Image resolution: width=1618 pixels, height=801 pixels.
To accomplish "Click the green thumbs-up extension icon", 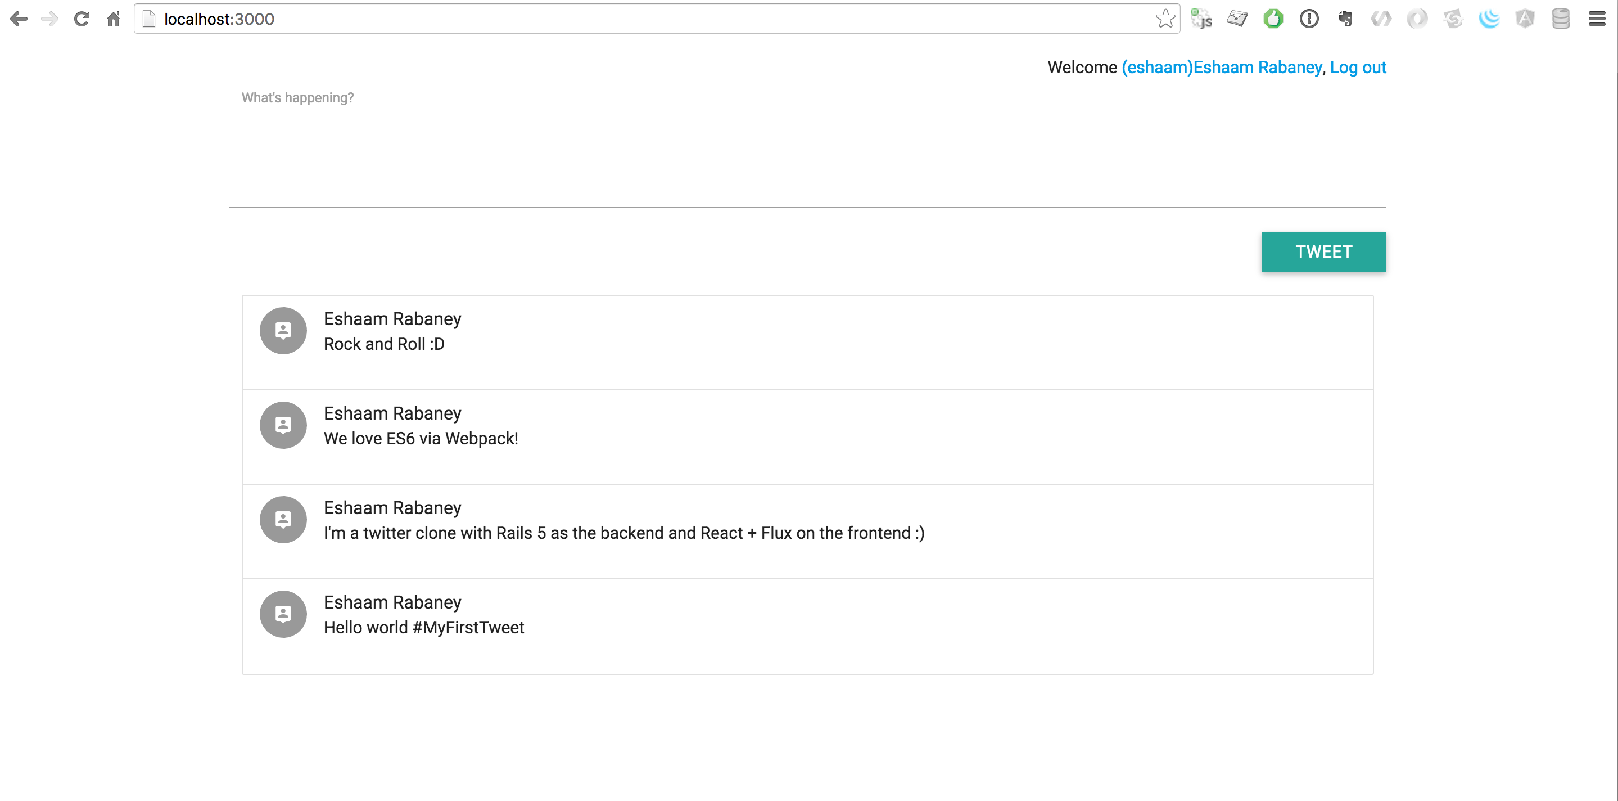I will (x=1273, y=19).
